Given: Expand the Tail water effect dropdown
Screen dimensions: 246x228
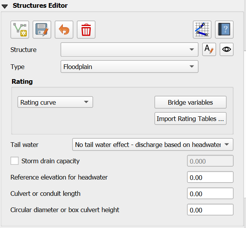Looking at the screenshot, I should [153, 145].
